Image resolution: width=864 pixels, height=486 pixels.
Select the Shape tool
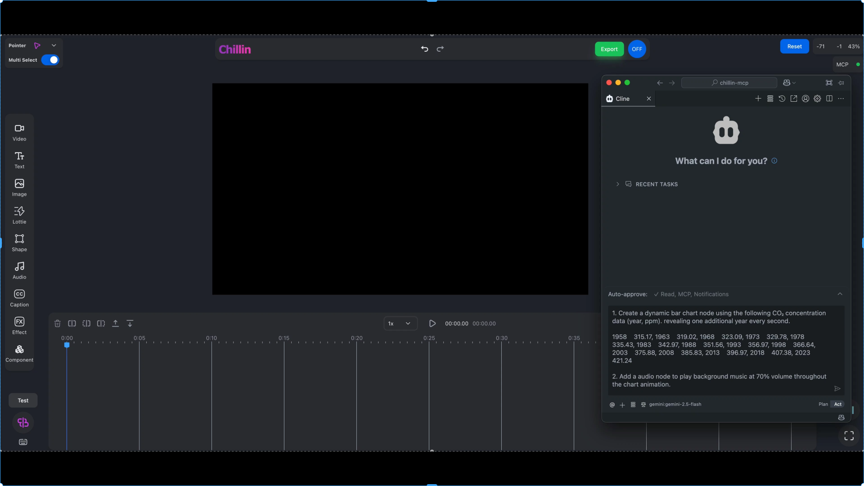[x=19, y=243]
